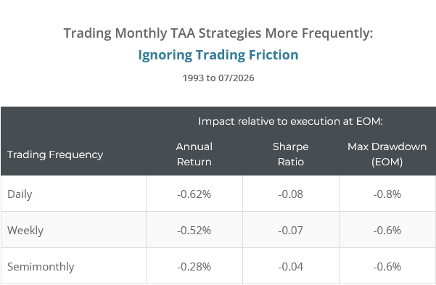
Task: Click the Semimonthly Sharpe ratio -0.04 cell
Action: click(291, 266)
